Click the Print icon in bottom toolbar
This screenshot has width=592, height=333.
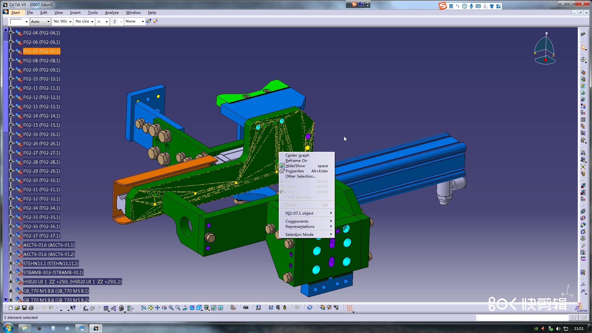[31, 308]
